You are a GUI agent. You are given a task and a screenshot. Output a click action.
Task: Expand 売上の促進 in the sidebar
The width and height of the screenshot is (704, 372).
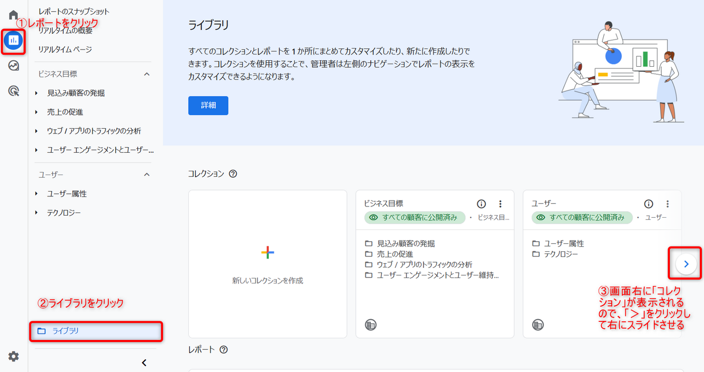tap(37, 112)
